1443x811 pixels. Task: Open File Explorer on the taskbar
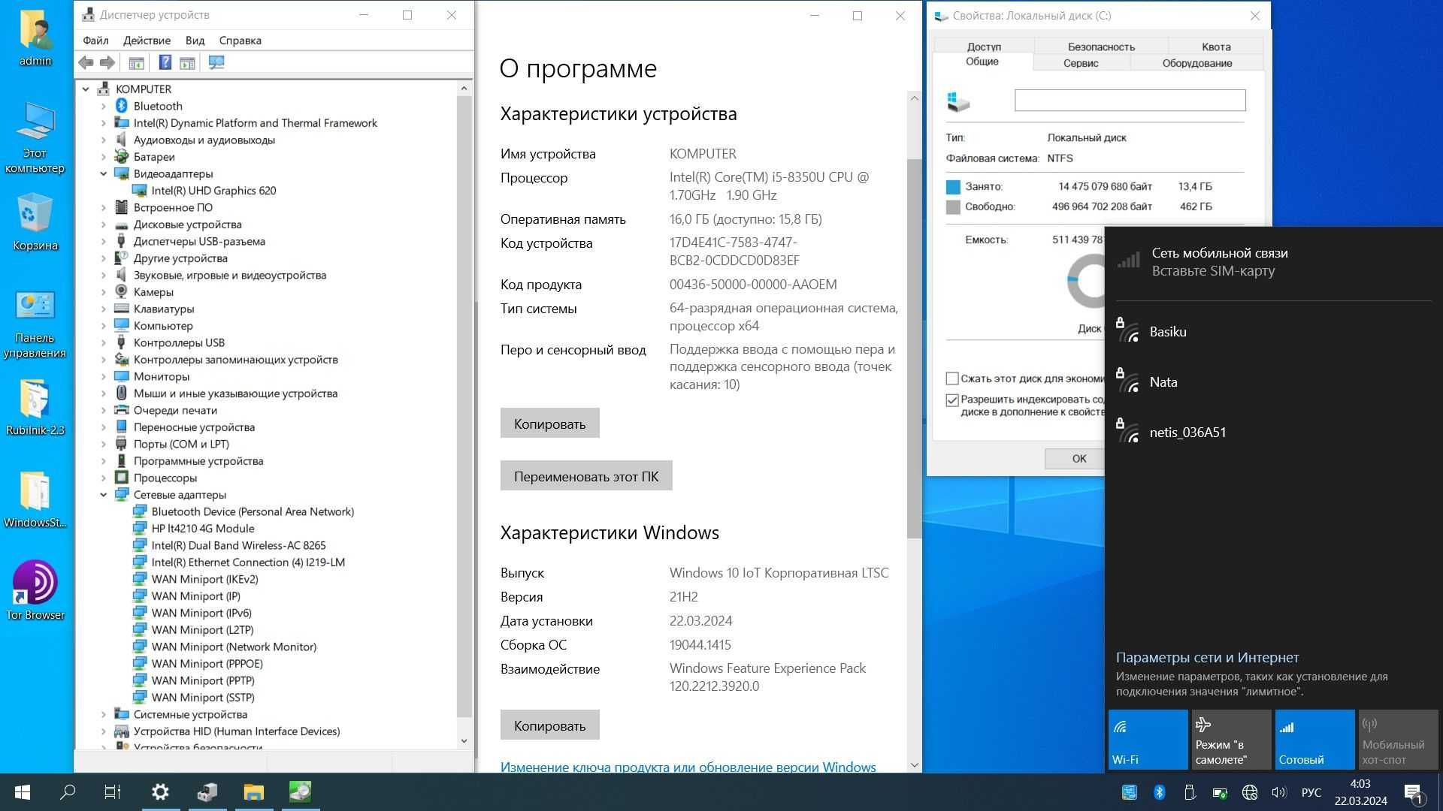pyautogui.click(x=254, y=792)
